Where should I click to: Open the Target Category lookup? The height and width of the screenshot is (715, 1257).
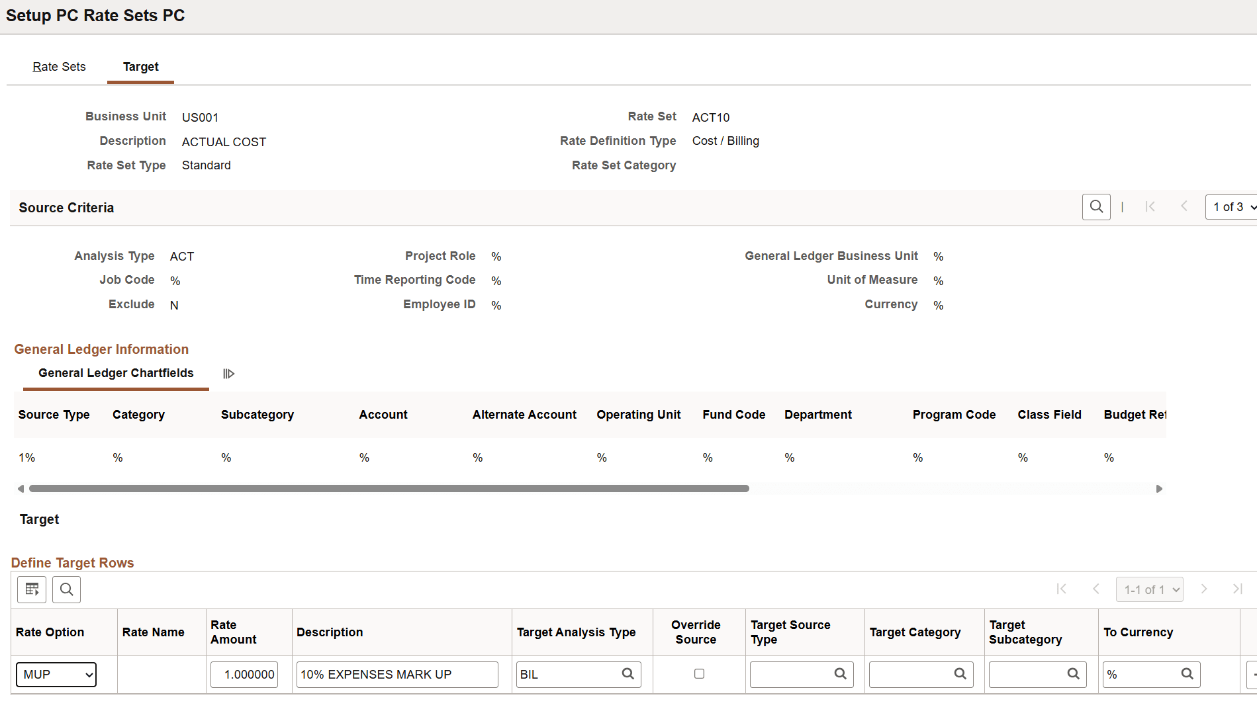click(x=960, y=674)
